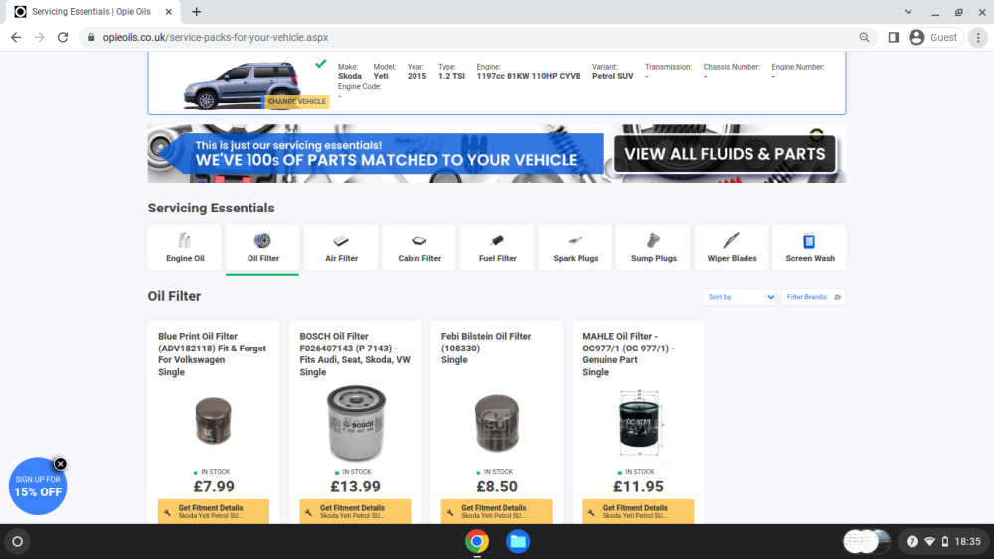994x559 pixels.
Task: Click the £7.99 price text
Action: tap(214, 487)
